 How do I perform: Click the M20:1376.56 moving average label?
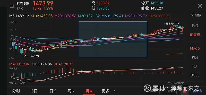click(65, 16)
